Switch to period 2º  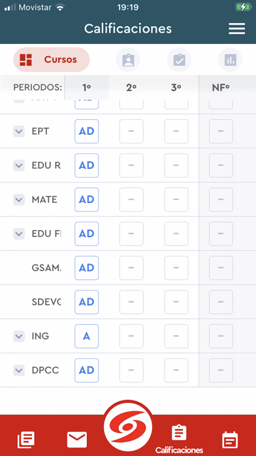(131, 88)
